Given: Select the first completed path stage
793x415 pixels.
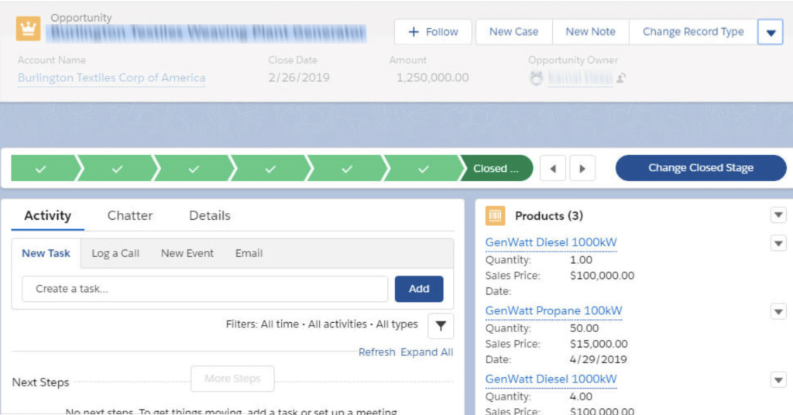Looking at the screenshot, I should pyautogui.click(x=43, y=168).
